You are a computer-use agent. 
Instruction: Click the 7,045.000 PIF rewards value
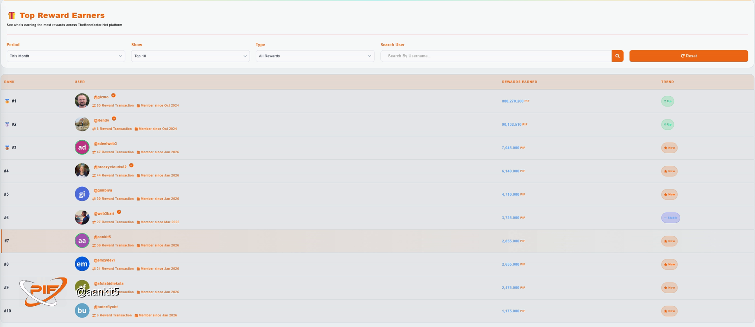tap(513, 148)
